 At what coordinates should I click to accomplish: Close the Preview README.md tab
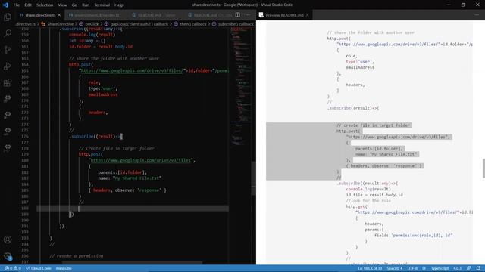point(308,15)
